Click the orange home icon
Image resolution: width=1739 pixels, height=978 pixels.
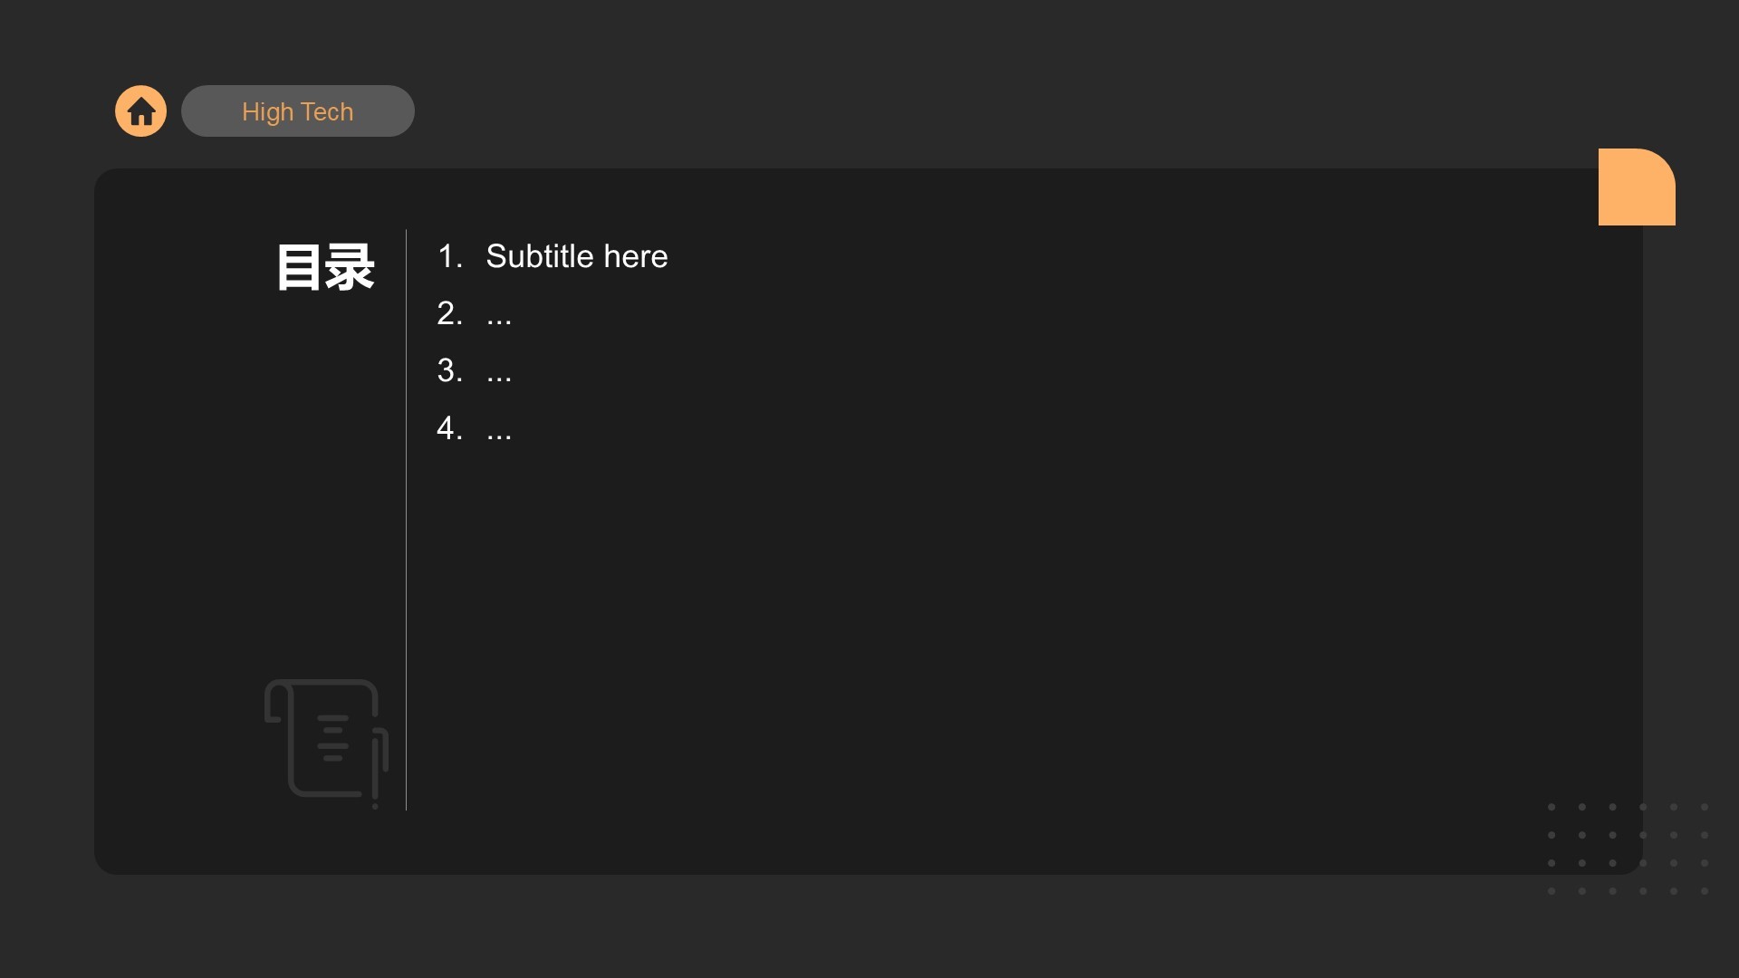coord(140,111)
